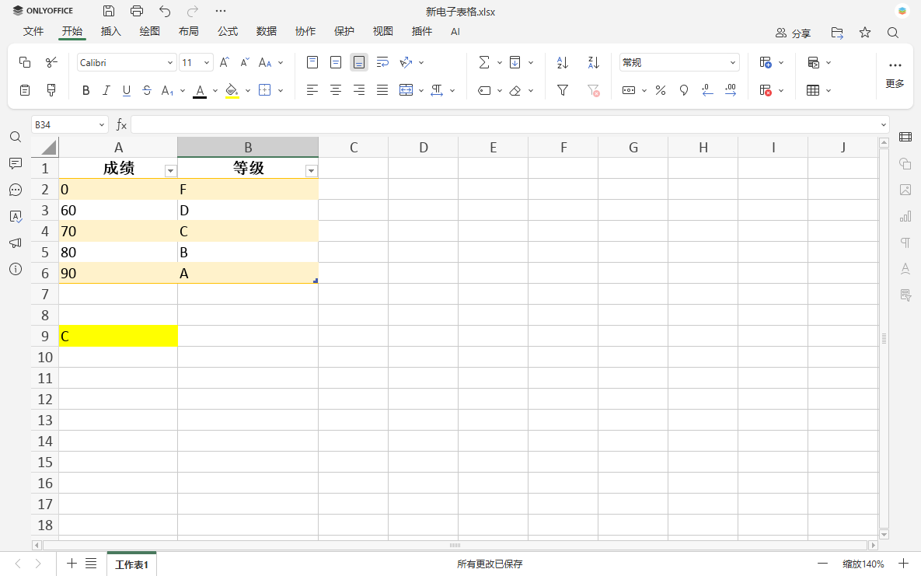Screen dimensions: 921x576
Task: Click the descending sort icon
Action: [x=593, y=61]
